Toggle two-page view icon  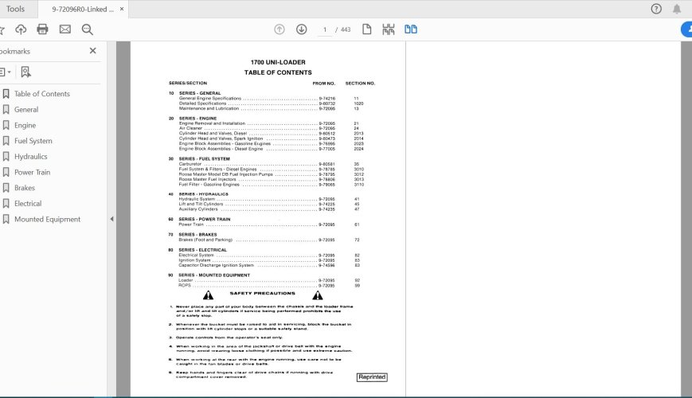pyautogui.click(x=411, y=29)
